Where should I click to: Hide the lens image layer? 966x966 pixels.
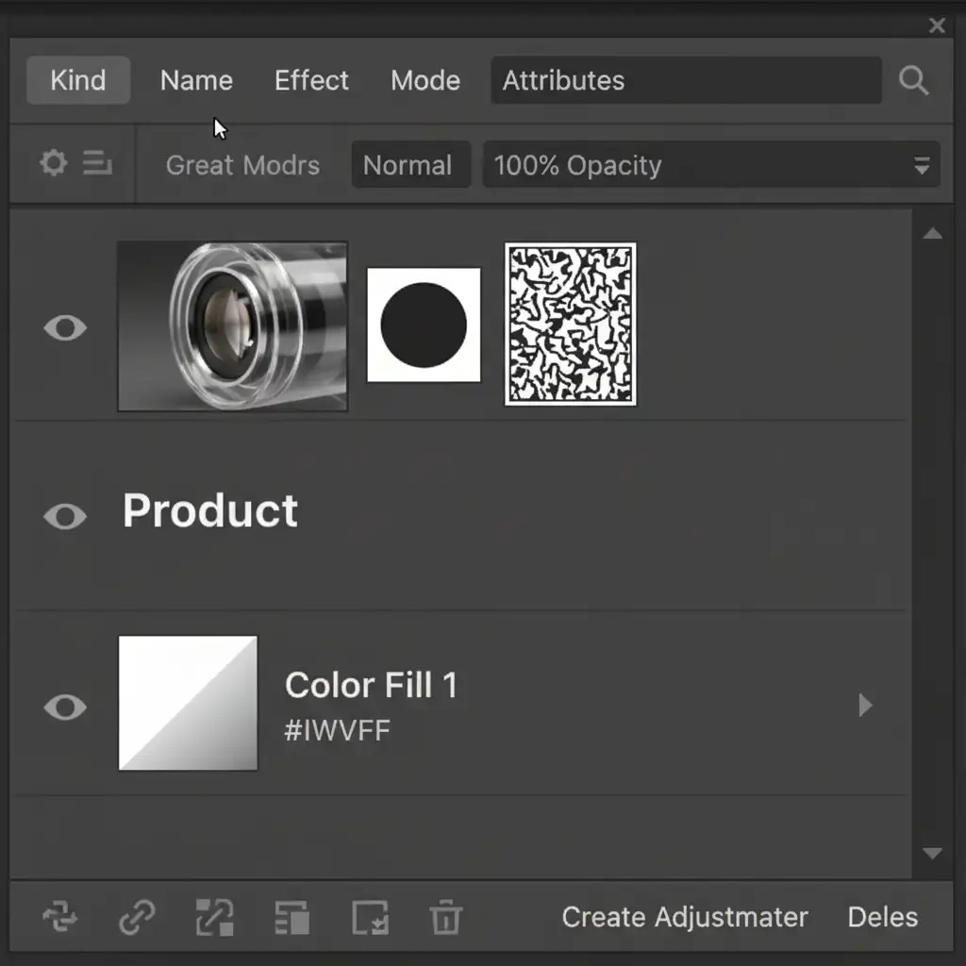click(65, 327)
